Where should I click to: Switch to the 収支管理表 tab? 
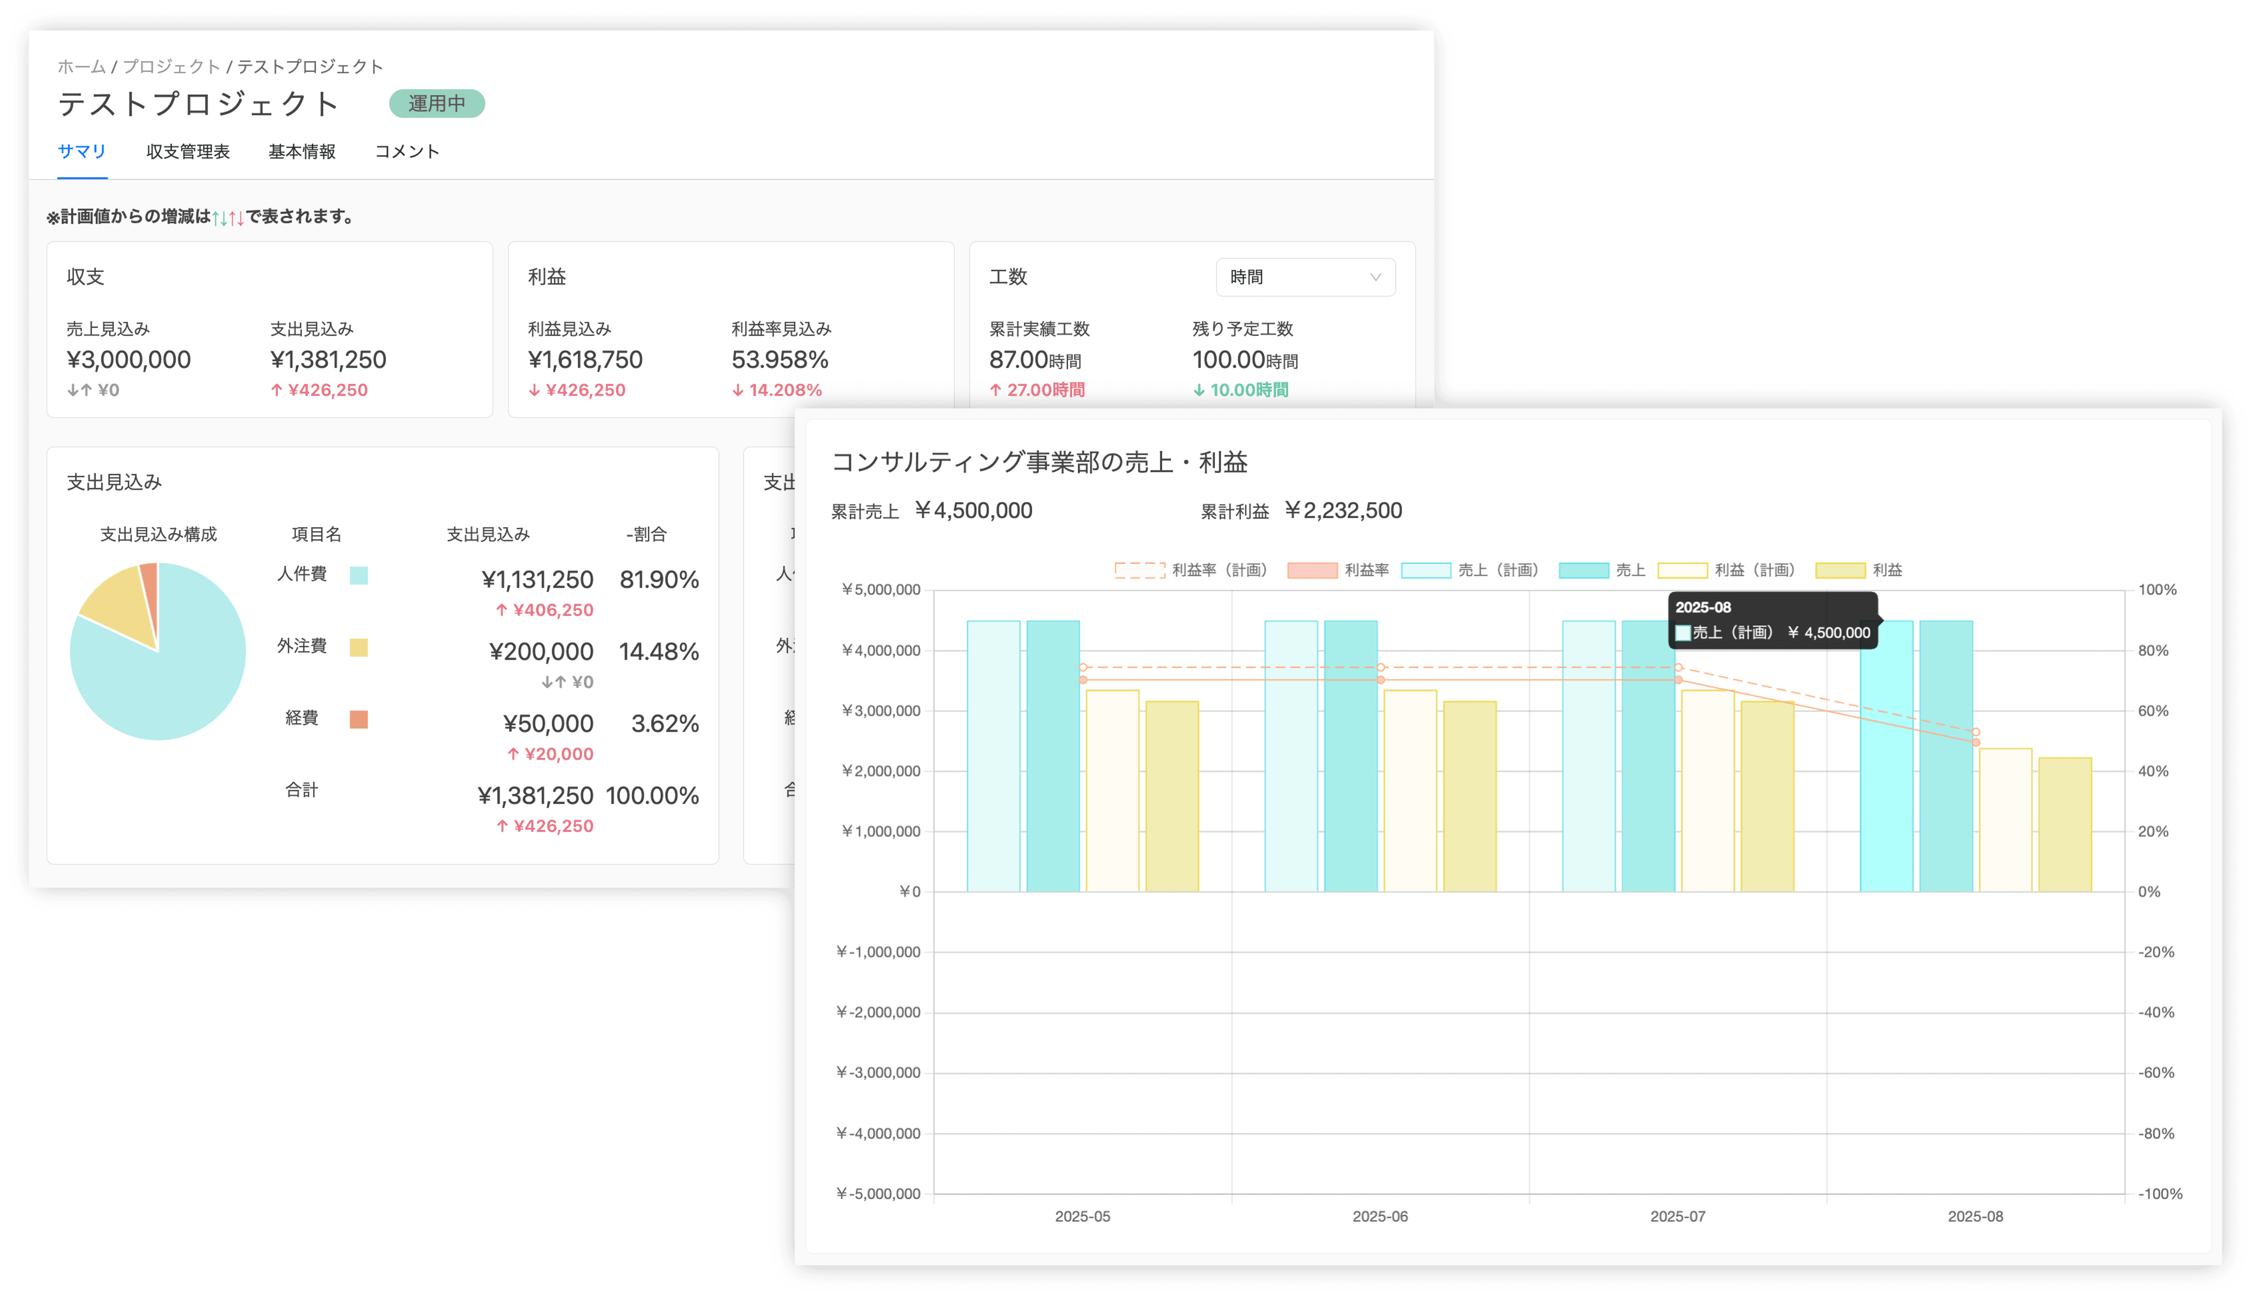pos(188,152)
